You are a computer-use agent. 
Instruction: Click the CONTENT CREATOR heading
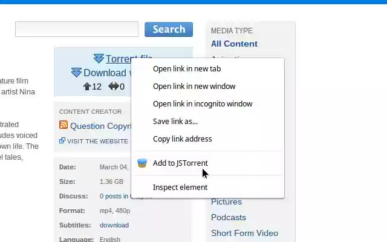(90, 111)
